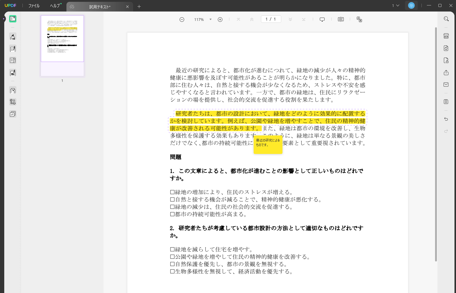Check the box for 自然と接する機会が減ることで option

click(x=172, y=199)
